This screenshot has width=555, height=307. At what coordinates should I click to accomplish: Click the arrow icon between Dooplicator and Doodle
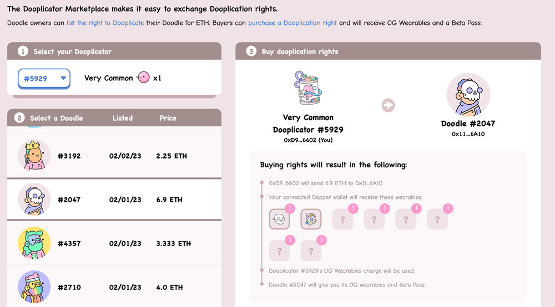coord(389,105)
